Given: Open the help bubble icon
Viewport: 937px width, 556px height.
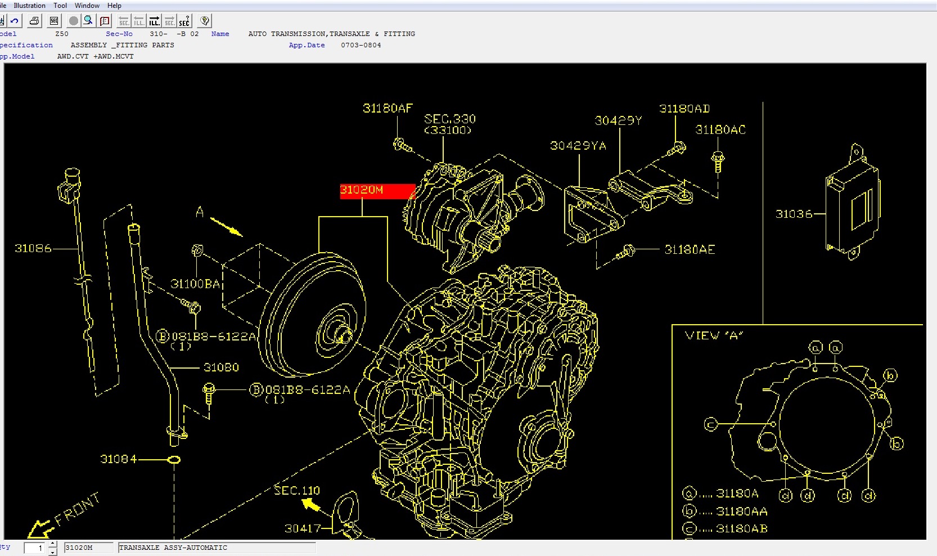Looking at the screenshot, I should coord(205,21).
